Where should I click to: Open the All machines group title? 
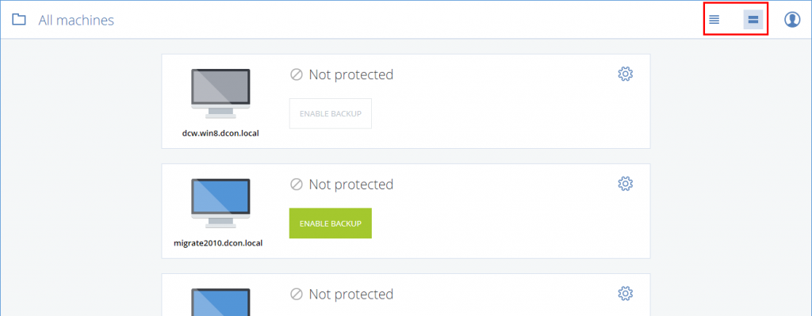click(x=76, y=20)
